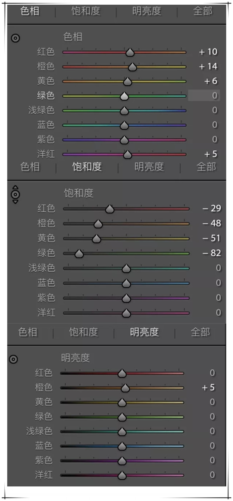Screen dimensions: 233x501
Task: Click the hue 橙色 slider handle
Action: 132,67
